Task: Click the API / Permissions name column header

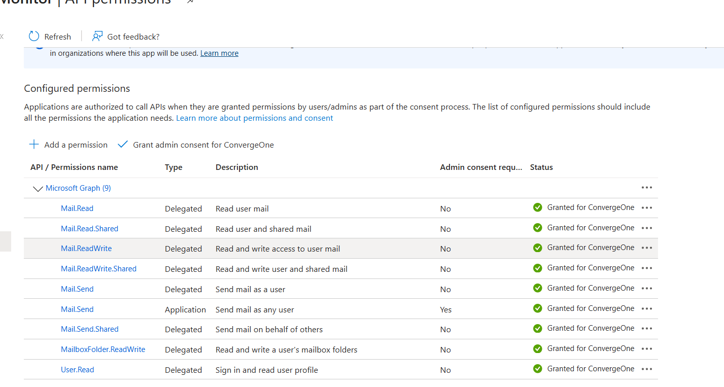Action: (74, 167)
